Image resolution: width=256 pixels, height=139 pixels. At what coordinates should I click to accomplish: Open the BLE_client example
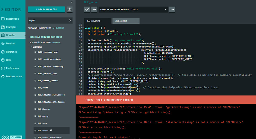coord(42,88)
